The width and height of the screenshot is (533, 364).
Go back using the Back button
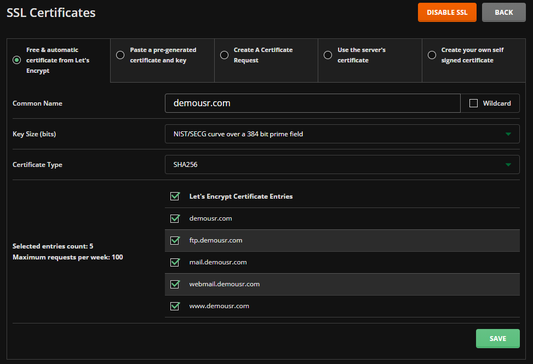click(x=503, y=13)
